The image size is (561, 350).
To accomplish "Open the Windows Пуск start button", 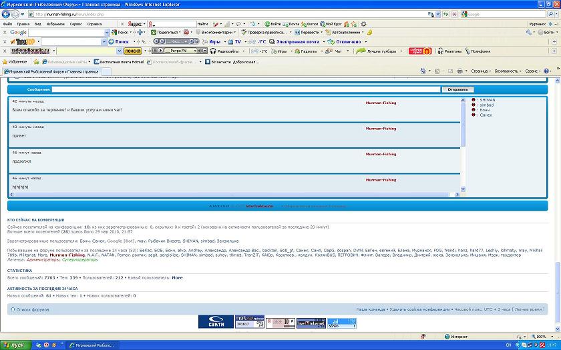I will click(13, 345).
